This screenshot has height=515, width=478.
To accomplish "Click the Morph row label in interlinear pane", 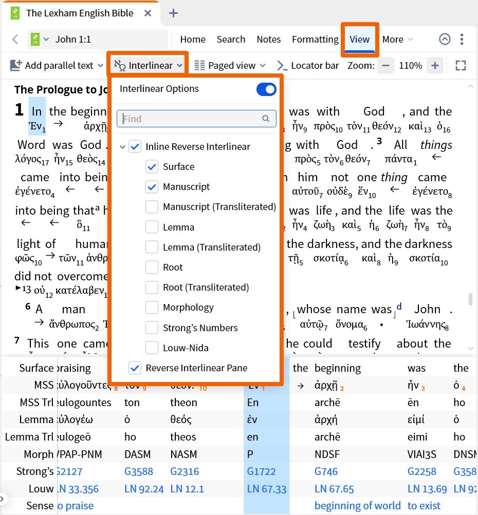I will click(x=39, y=454).
